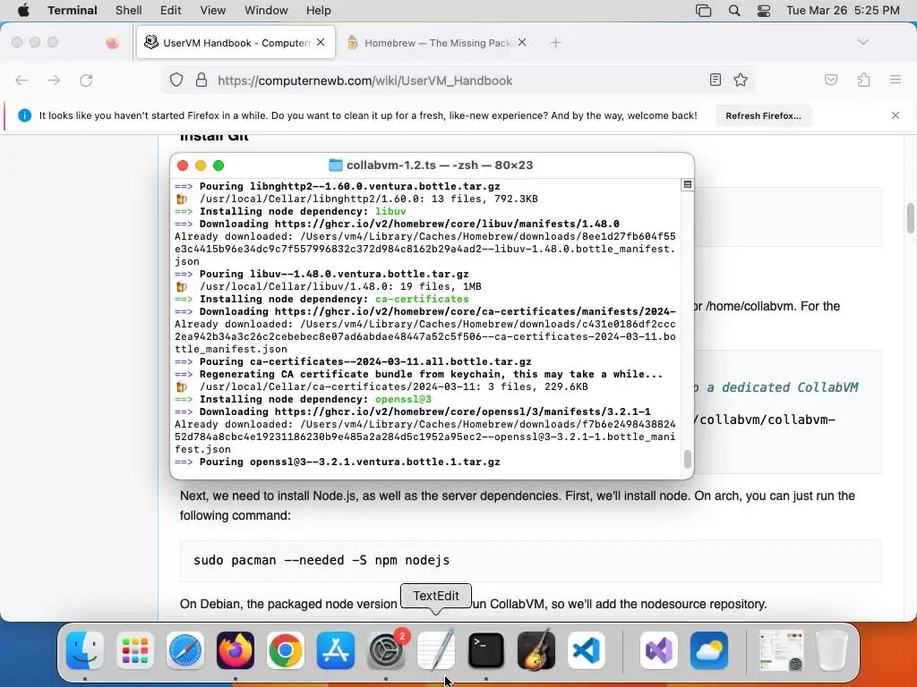Click 'Regenerating CA certificate bundle' terminal line

tap(419, 375)
